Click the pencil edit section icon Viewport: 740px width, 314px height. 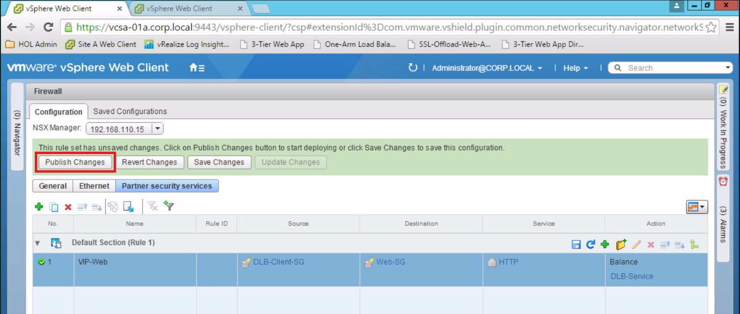(636, 245)
